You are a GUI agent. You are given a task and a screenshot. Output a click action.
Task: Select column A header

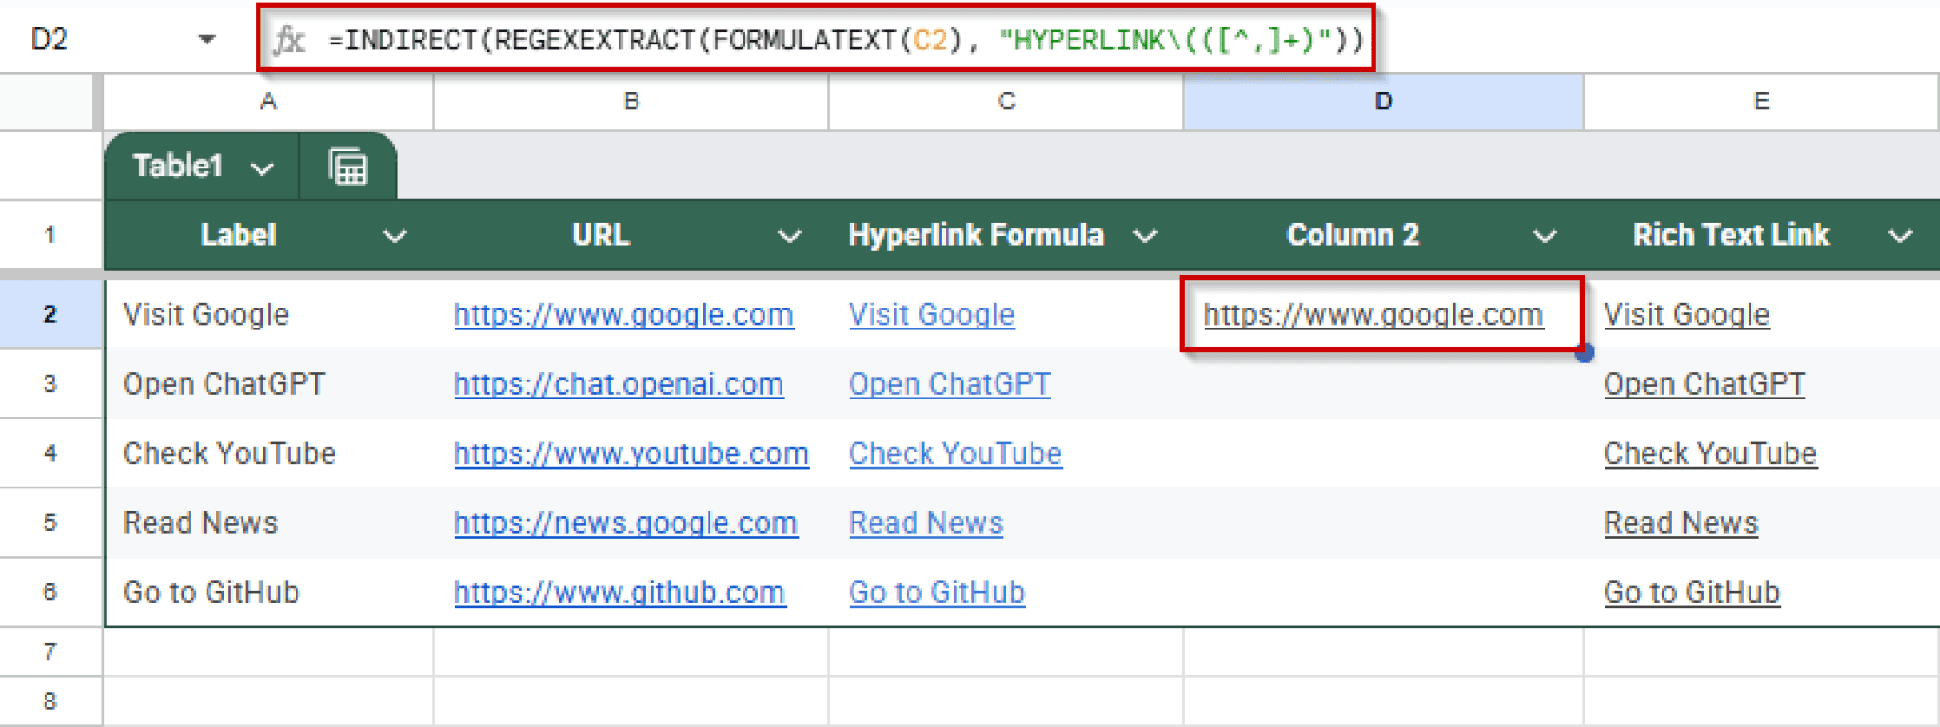pyautogui.click(x=268, y=101)
